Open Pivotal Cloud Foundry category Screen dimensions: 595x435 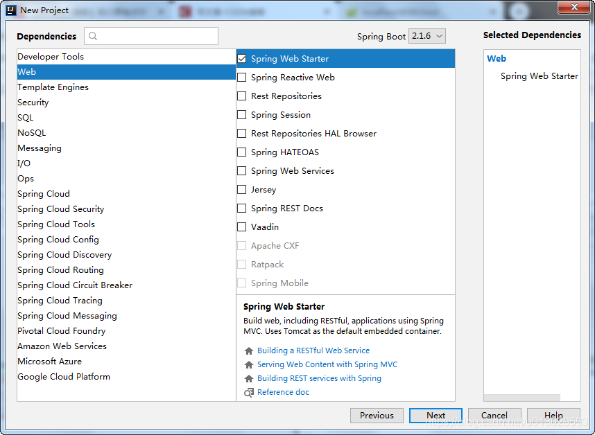pos(126,331)
